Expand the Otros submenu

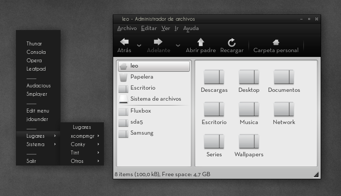pyautogui.click(x=82, y=161)
